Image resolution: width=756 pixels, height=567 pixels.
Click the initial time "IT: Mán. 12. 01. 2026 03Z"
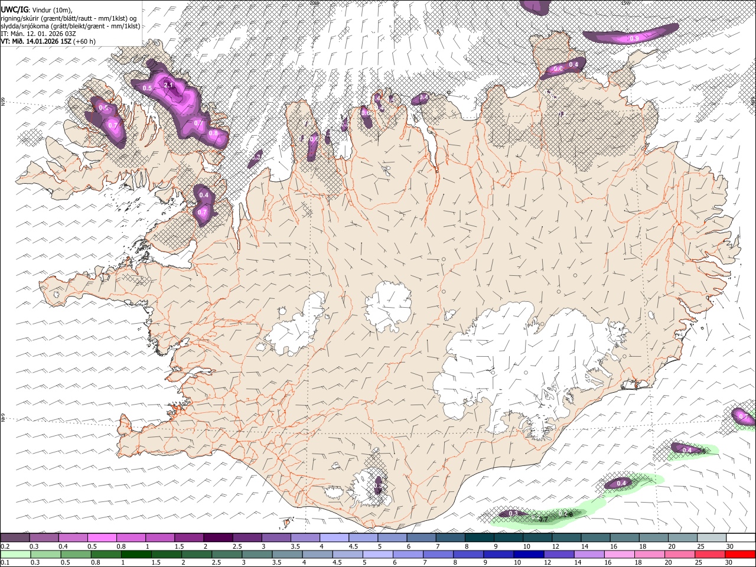click(38, 34)
